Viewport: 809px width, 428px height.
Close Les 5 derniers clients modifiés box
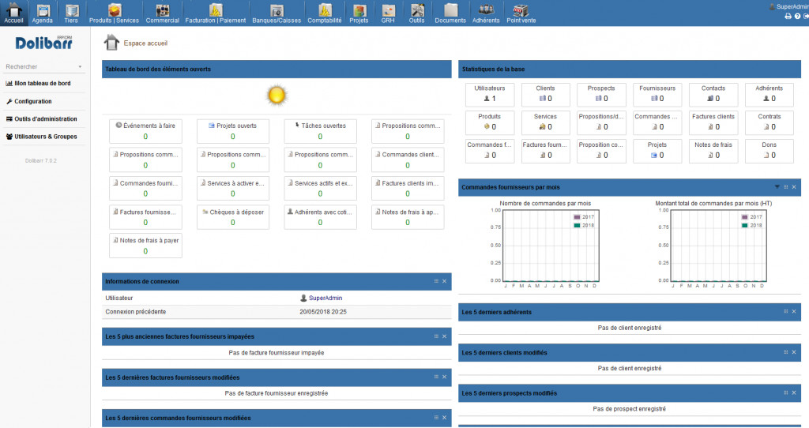[x=794, y=352]
